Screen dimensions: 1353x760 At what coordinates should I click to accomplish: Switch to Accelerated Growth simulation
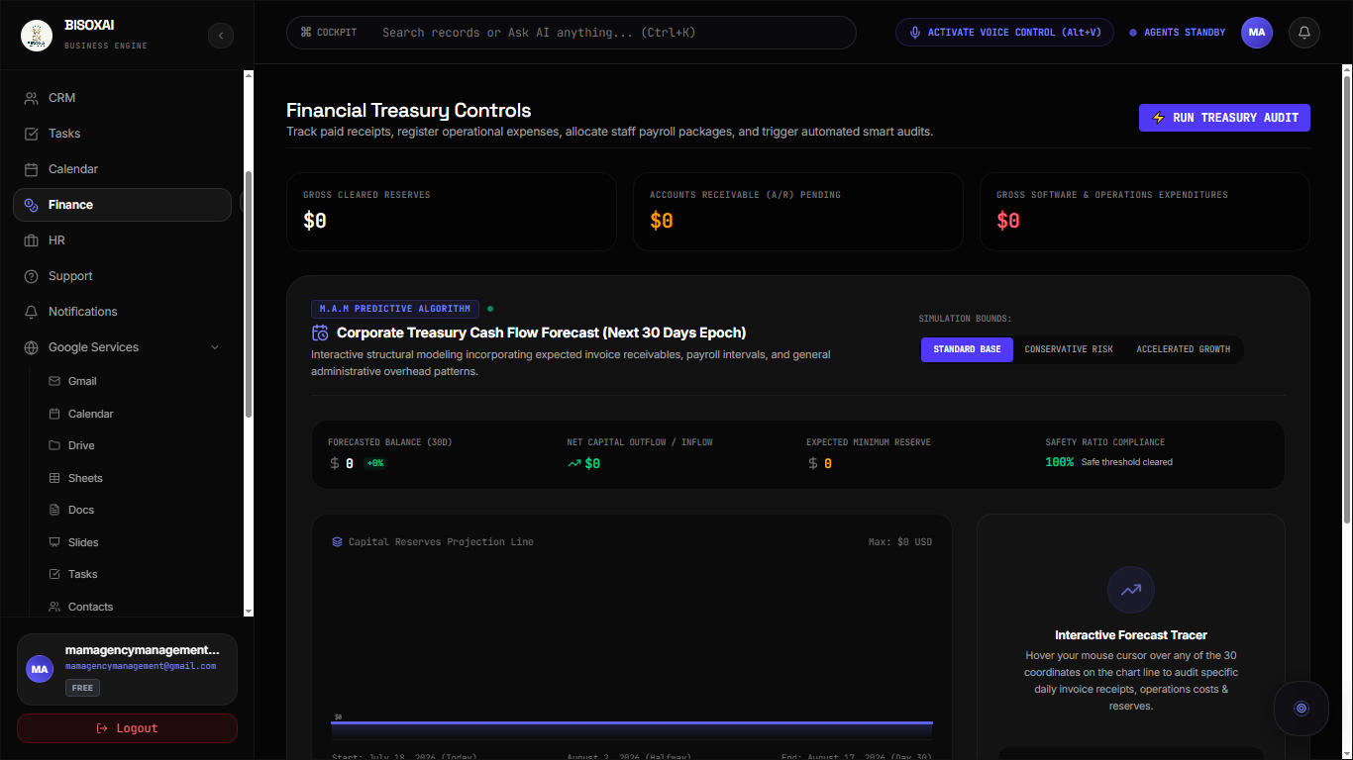1183,349
